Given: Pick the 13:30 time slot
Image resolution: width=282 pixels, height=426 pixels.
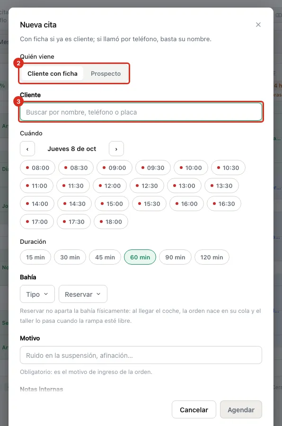Looking at the screenshot, I should coord(222,186).
